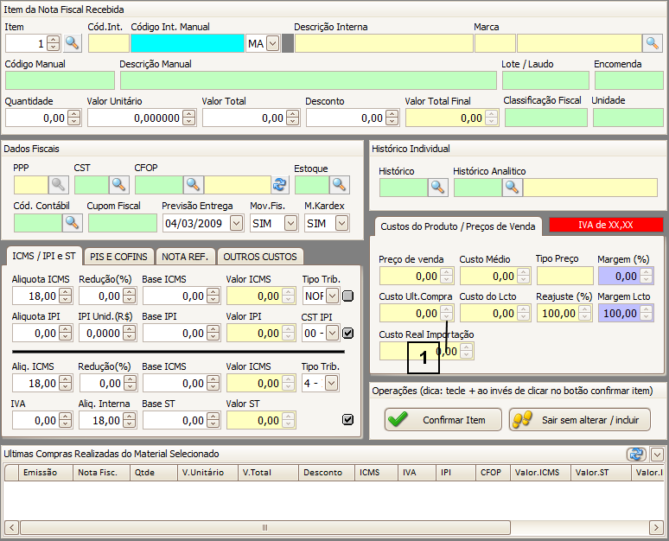
Task: Open the PPP lookup magnifier
Action: click(59, 184)
